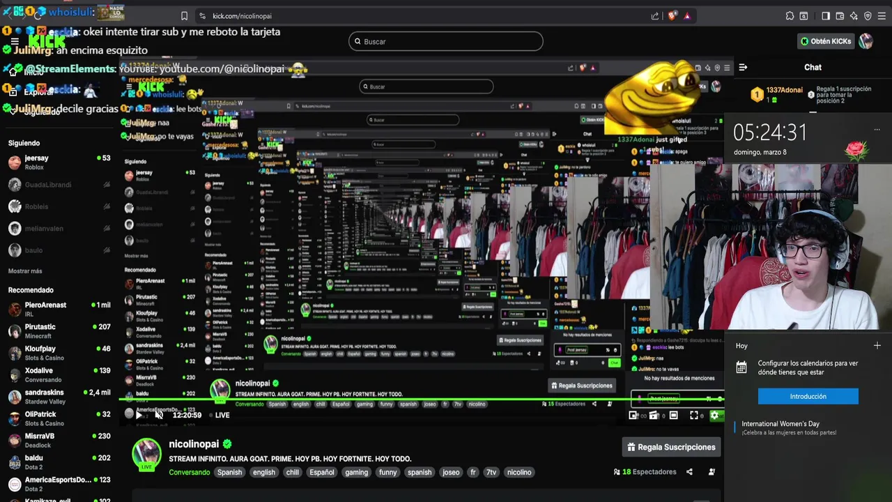Jump to LIVE in the player
This screenshot has height=502, width=892.
click(219, 415)
